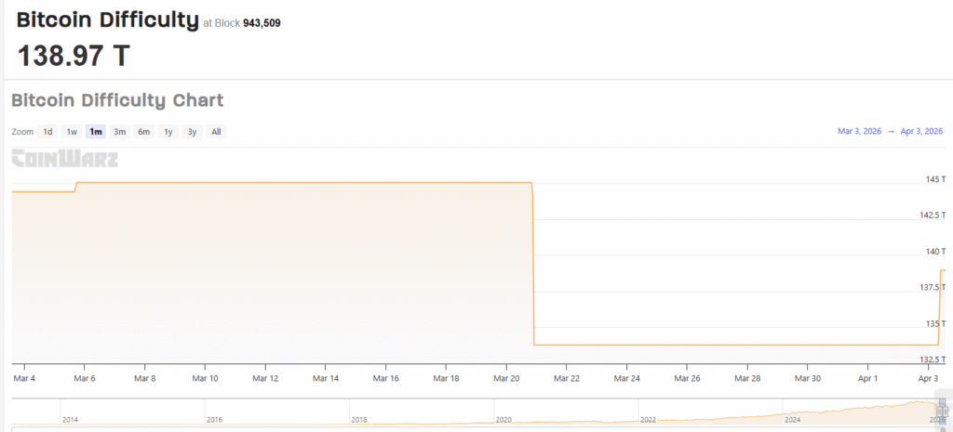Image resolution: width=953 pixels, height=432 pixels.
Task: Click the difficulty step-up near Mar 6
Action: [x=76, y=187]
